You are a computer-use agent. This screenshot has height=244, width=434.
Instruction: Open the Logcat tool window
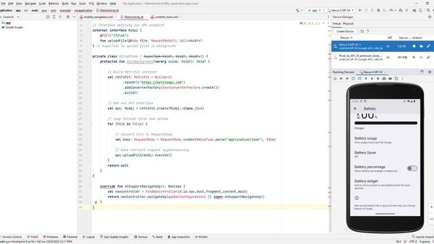click(x=89, y=237)
